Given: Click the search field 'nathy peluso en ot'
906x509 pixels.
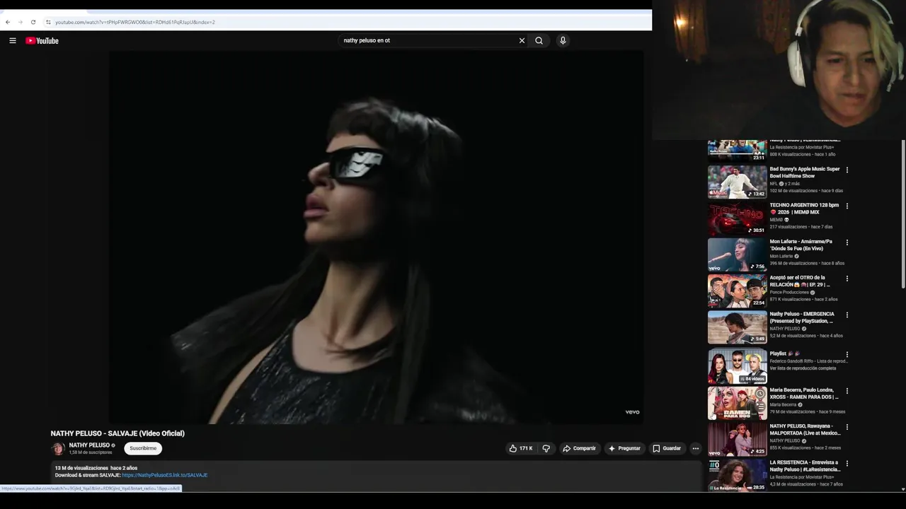Looking at the screenshot, I should click(x=428, y=40).
